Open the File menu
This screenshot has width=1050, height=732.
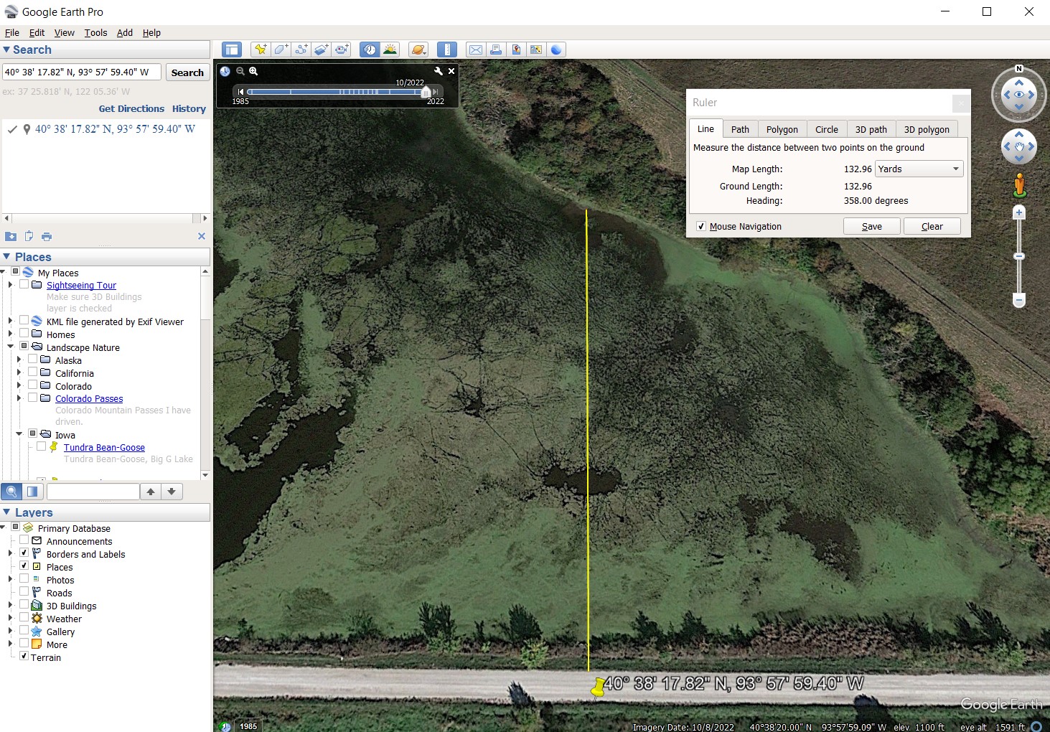point(12,33)
